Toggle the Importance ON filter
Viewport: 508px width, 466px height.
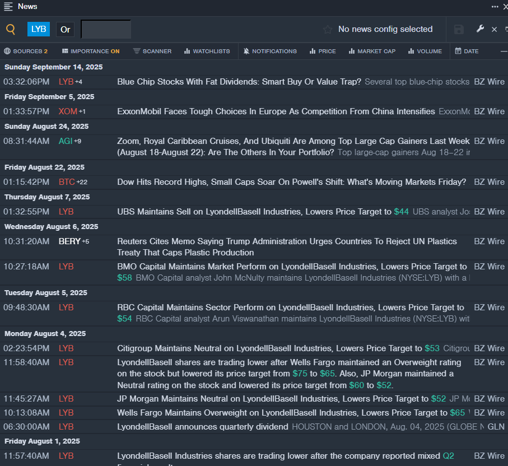coord(91,51)
